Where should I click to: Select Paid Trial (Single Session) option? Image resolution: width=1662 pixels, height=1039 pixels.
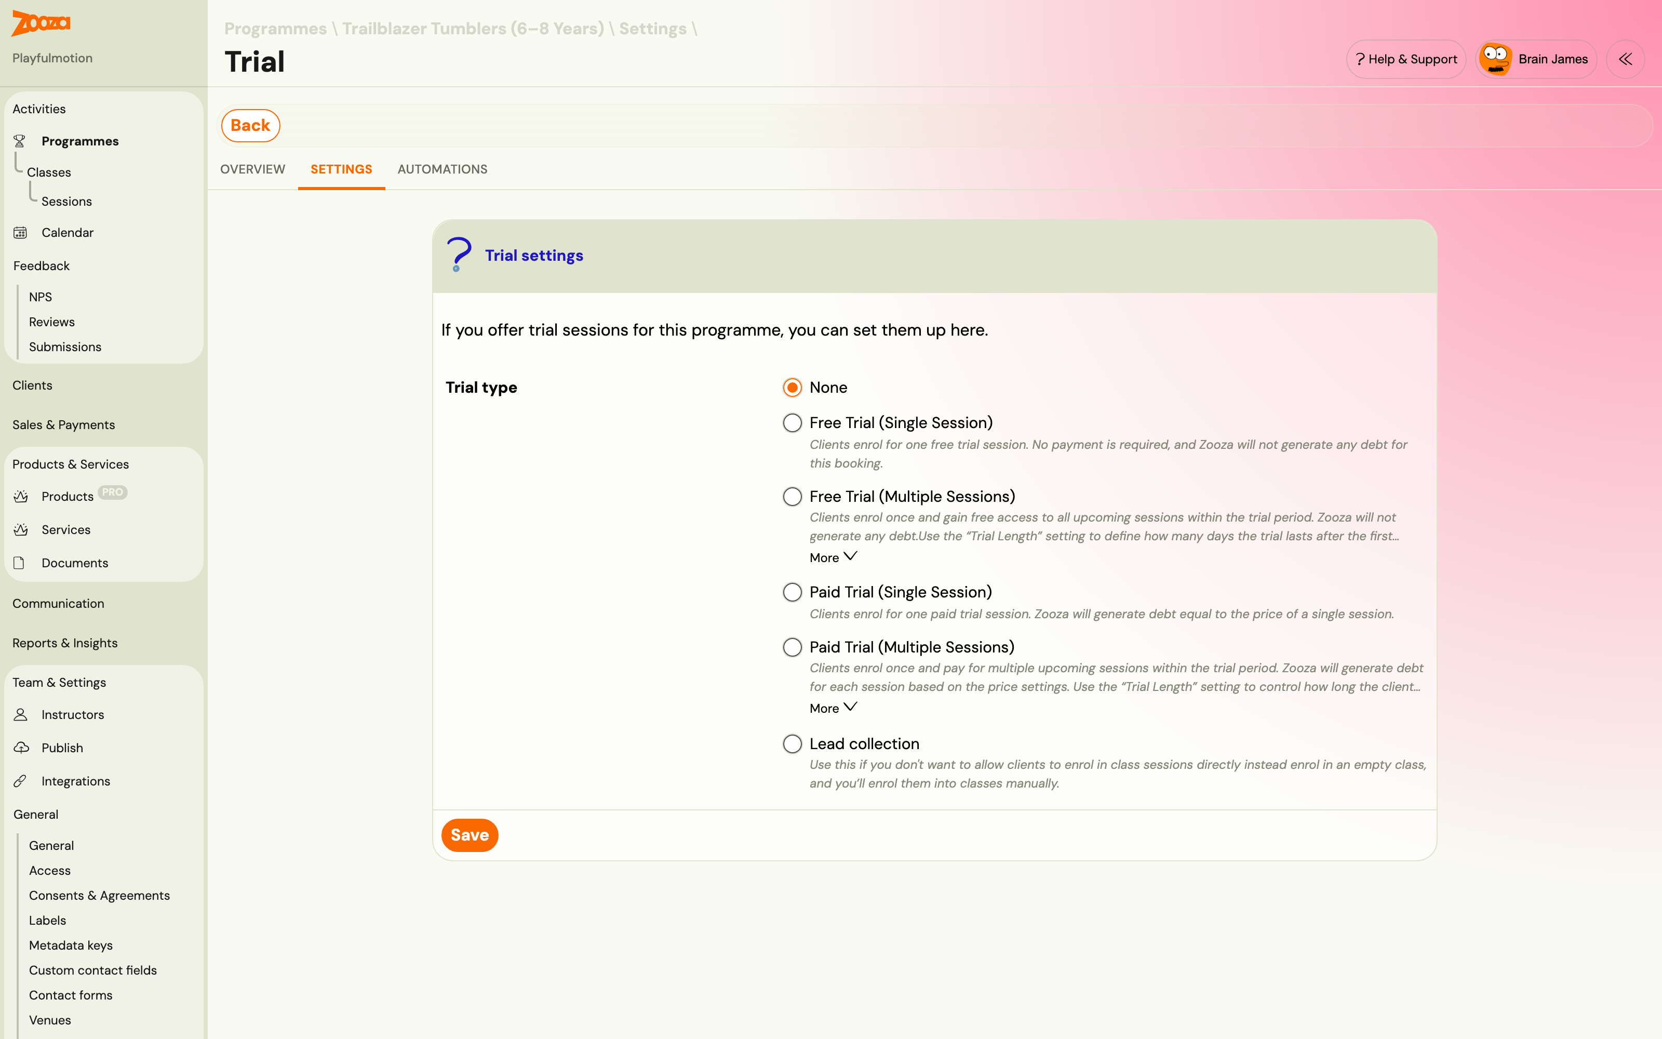tap(793, 592)
